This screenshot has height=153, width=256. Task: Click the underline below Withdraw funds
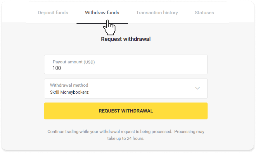(102, 23)
